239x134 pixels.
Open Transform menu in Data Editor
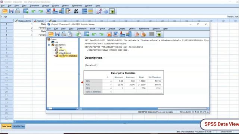[x=34, y=6]
